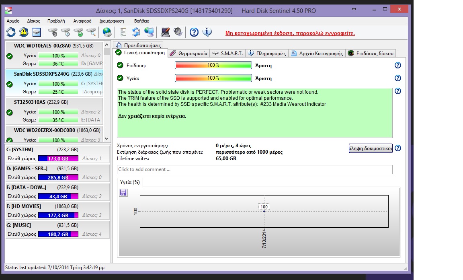Click the globe and monitor network icon

coord(149,32)
